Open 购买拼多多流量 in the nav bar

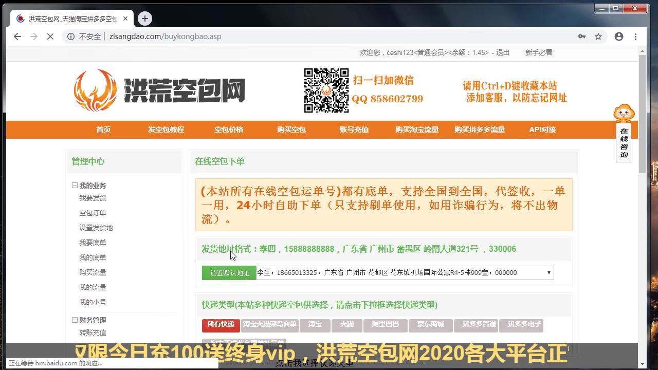click(x=480, y=129)
